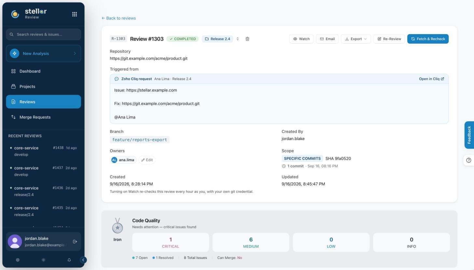Toggle the light theme sun icon

pos(43,260)
